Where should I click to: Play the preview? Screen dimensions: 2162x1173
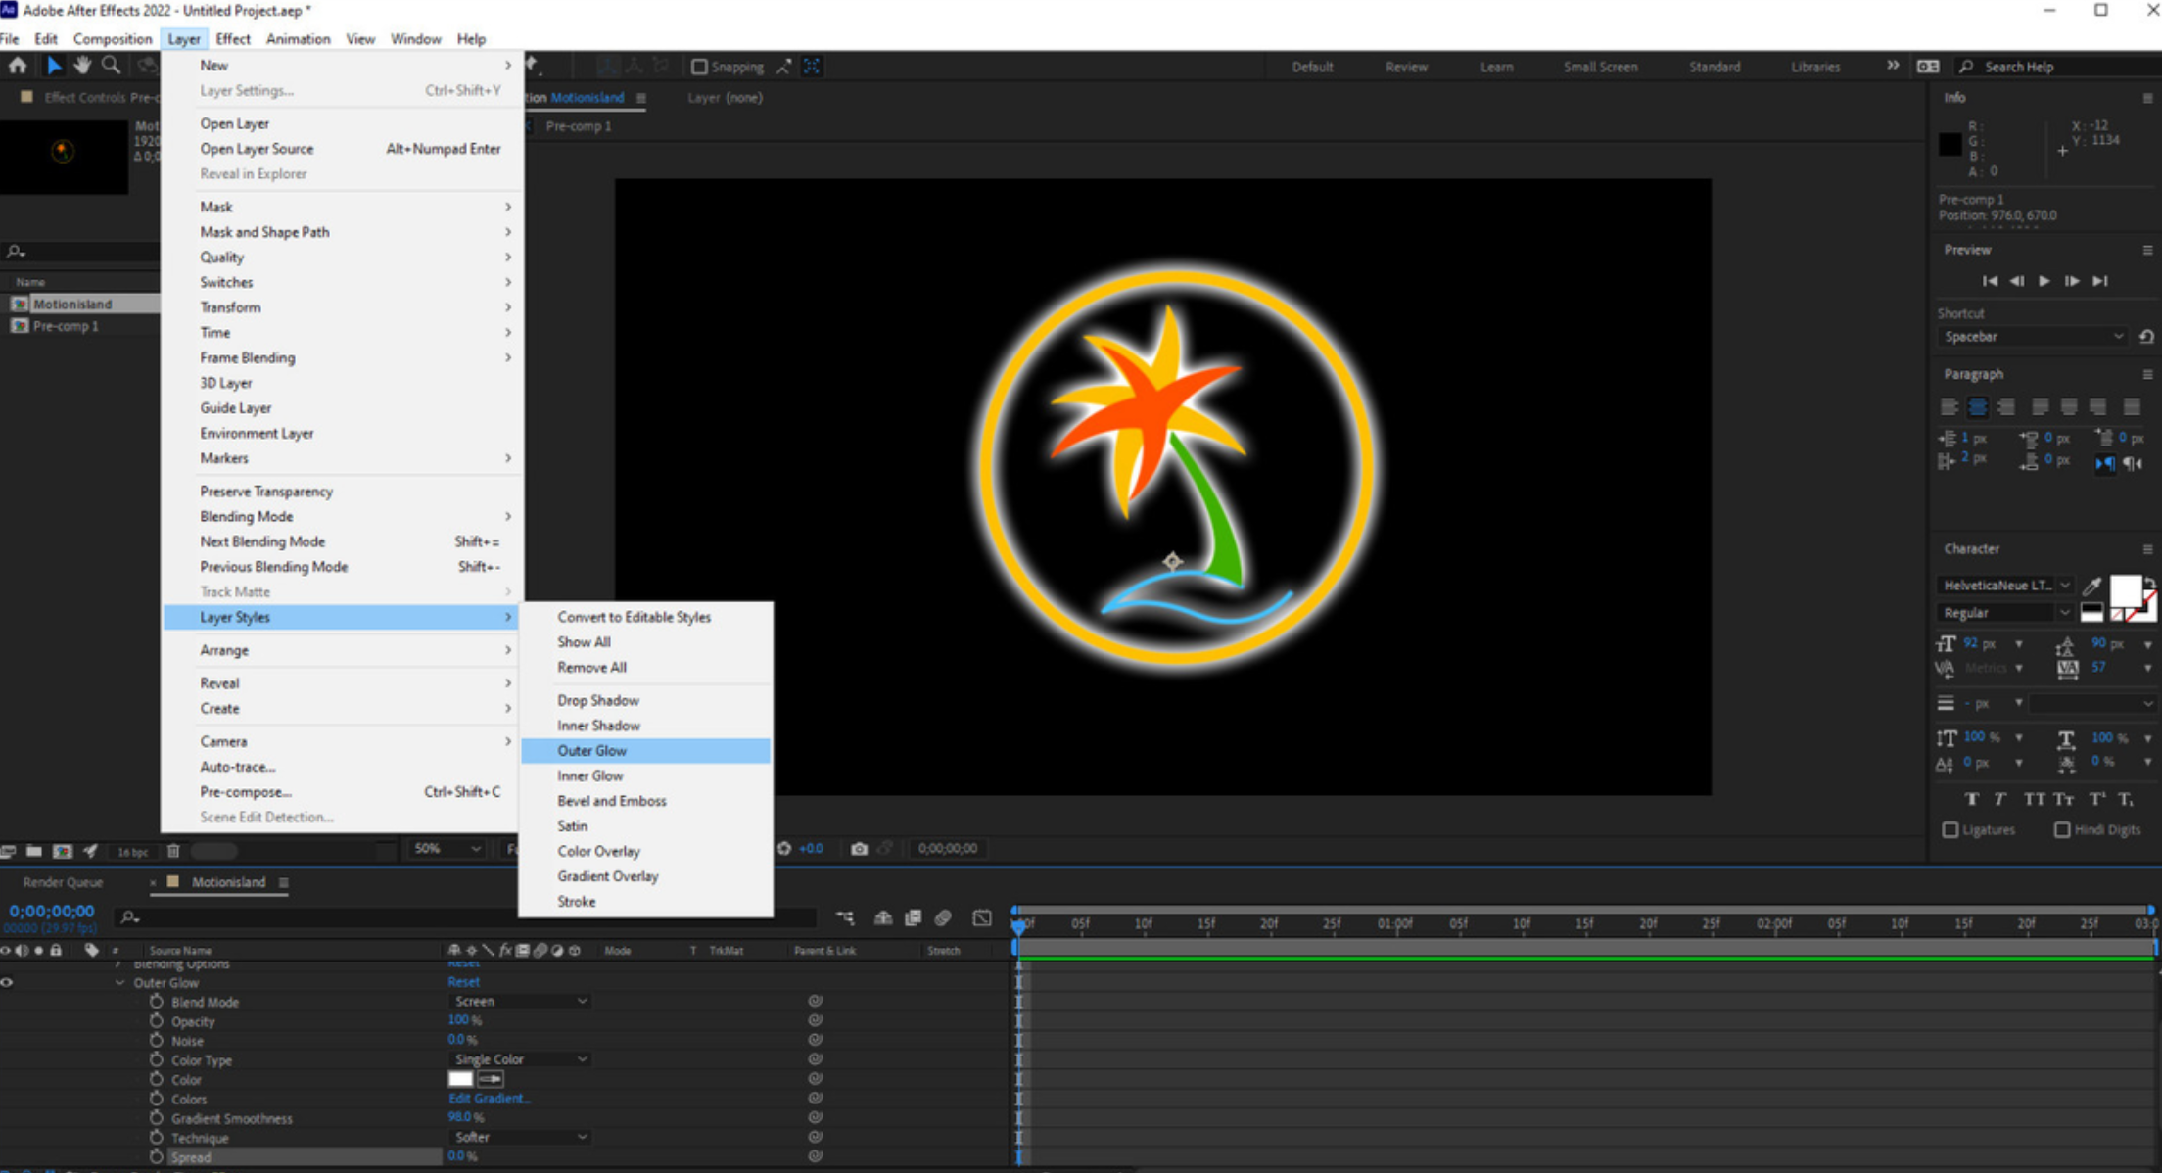pyautogui.click(x=2044, y=281)
